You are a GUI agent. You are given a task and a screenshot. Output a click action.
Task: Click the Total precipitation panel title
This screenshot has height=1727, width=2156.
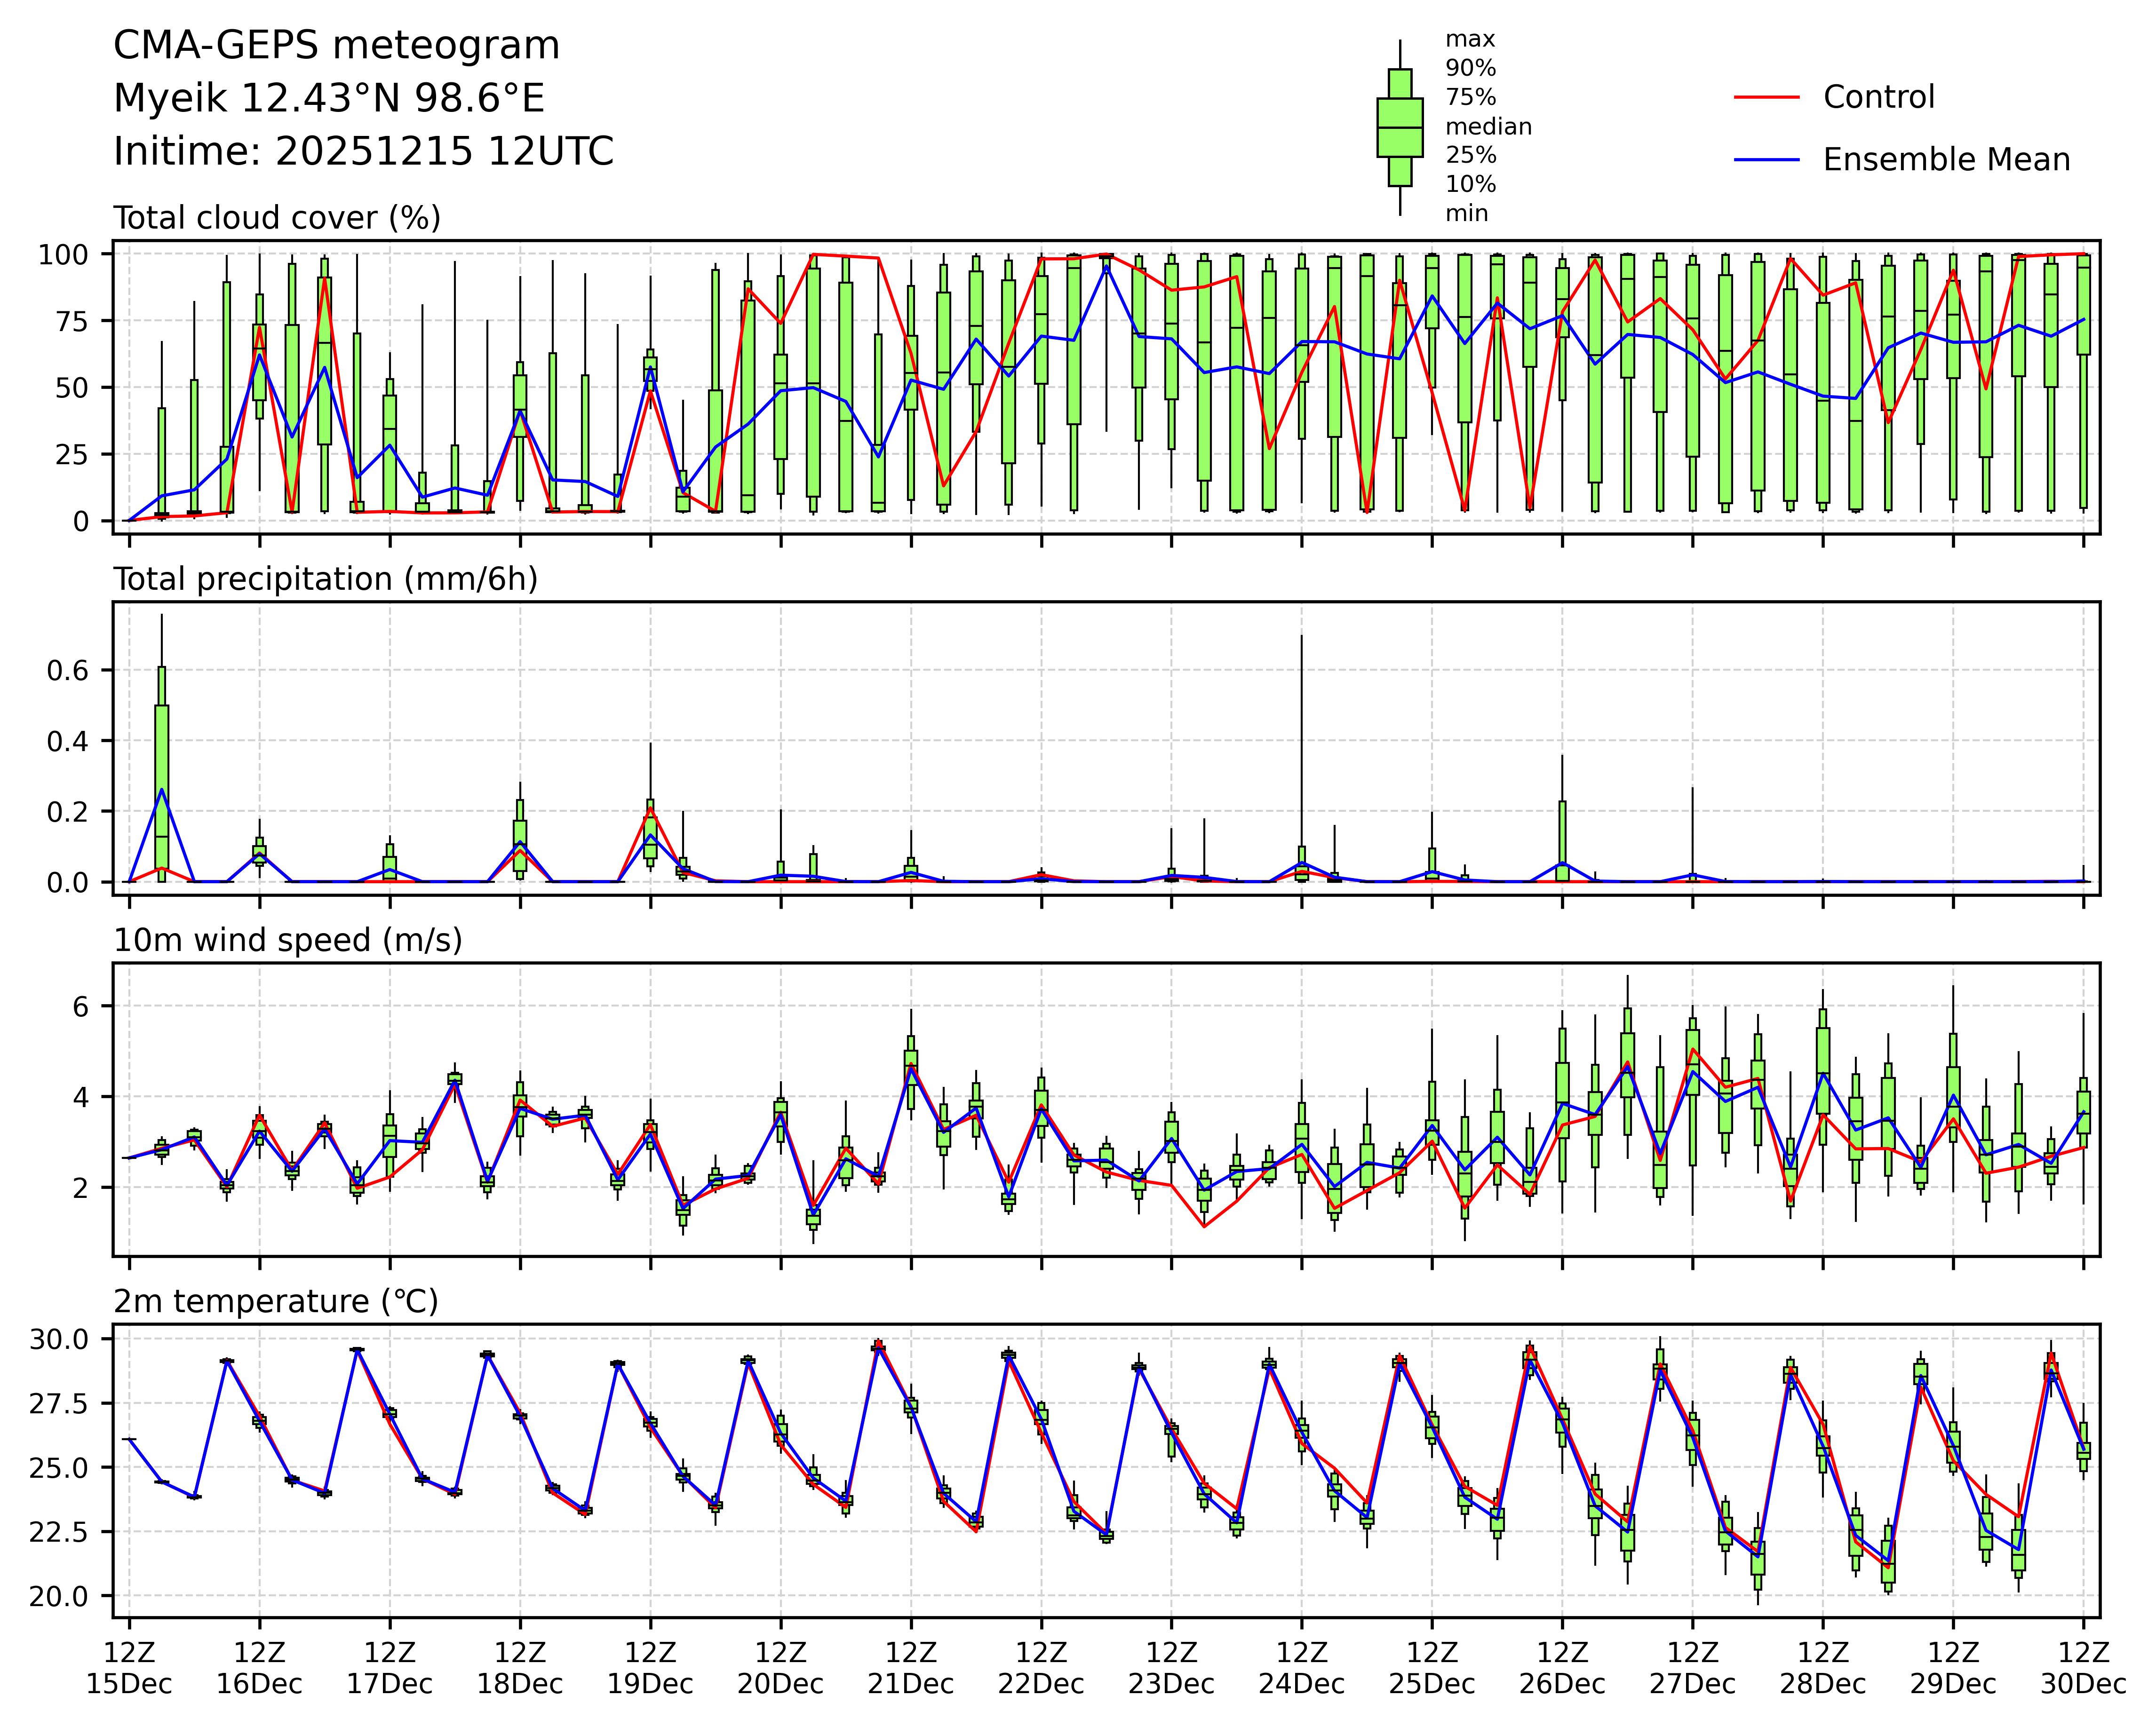325,579
